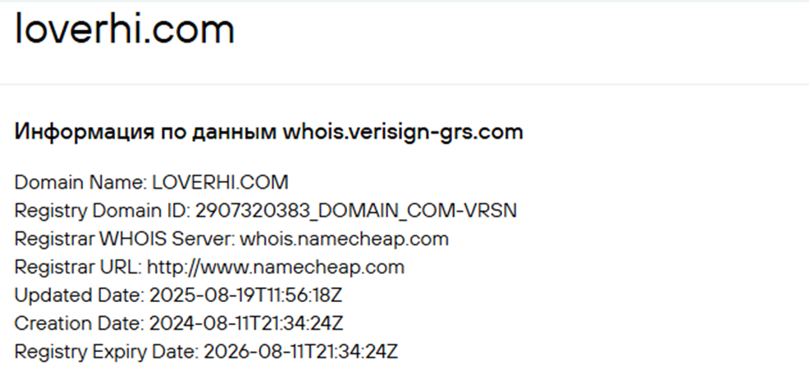The width and height of the screenshot is (809, 371).
Task: Click the 'Creation Date' label text
Action: coord(80,323)
